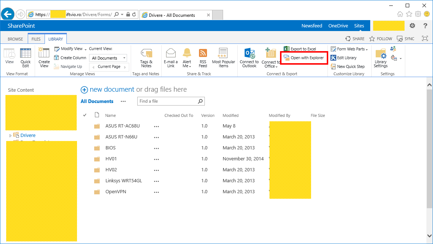This screenshot has height=244, width=433.
Task: Open the ellipsis menu for OpenVPN folder
Action: [x=156, y=192]
